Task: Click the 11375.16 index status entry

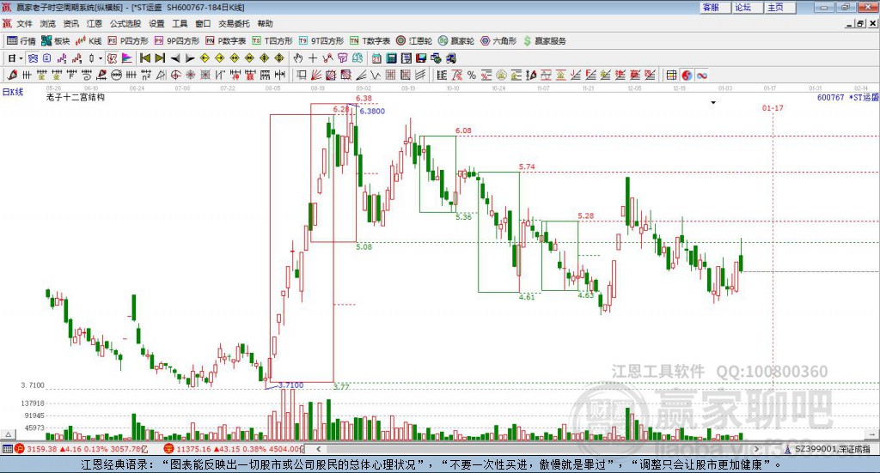Action: point(234,449)
